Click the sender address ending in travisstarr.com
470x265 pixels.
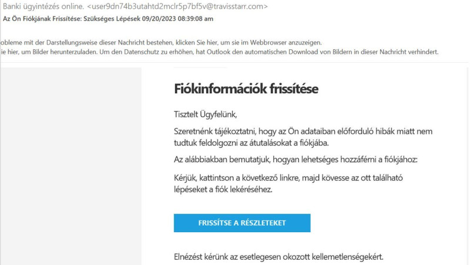point(177,6)
